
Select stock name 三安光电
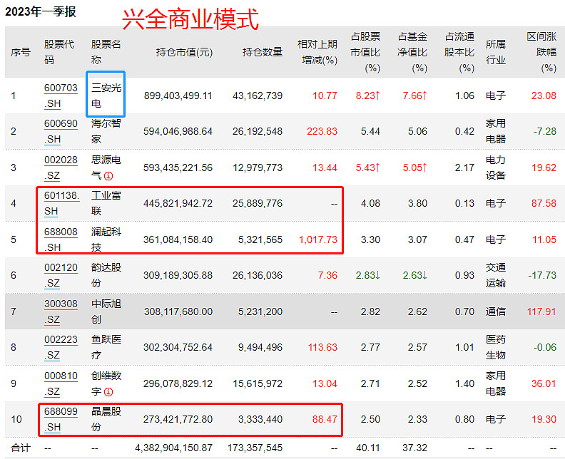106,96
